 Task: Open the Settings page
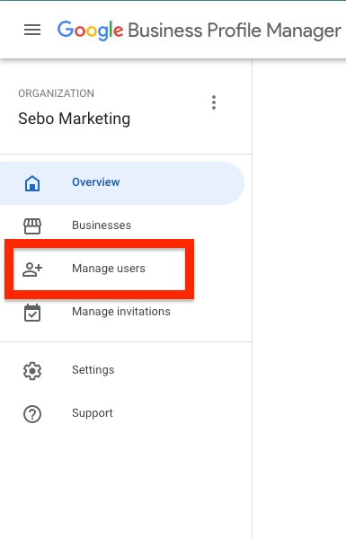93,370
